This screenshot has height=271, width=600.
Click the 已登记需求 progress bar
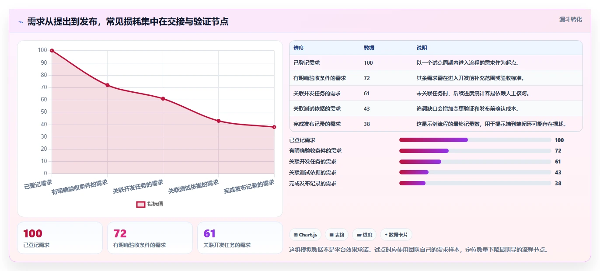(475, 140)
